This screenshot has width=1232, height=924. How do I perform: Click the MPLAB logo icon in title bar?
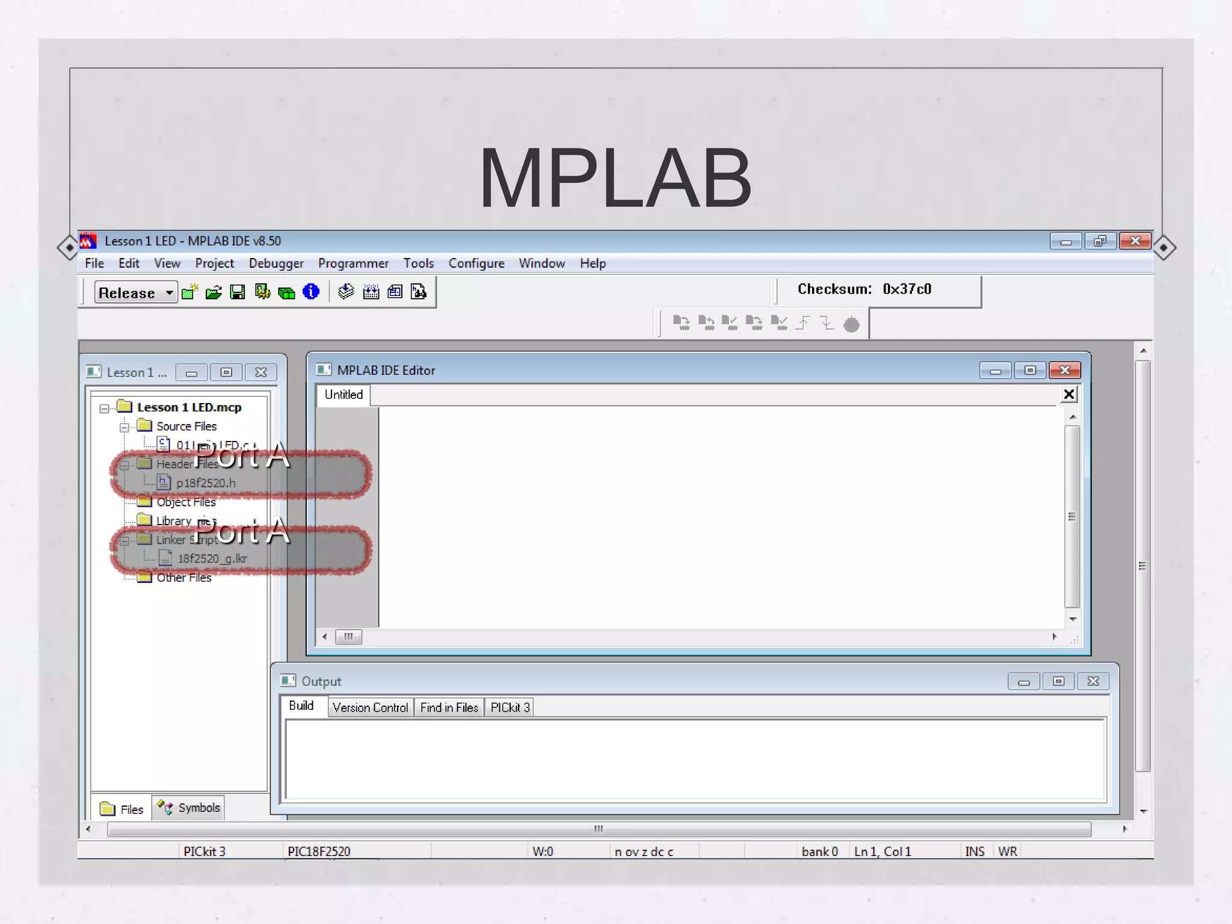[x=88, y=241]
